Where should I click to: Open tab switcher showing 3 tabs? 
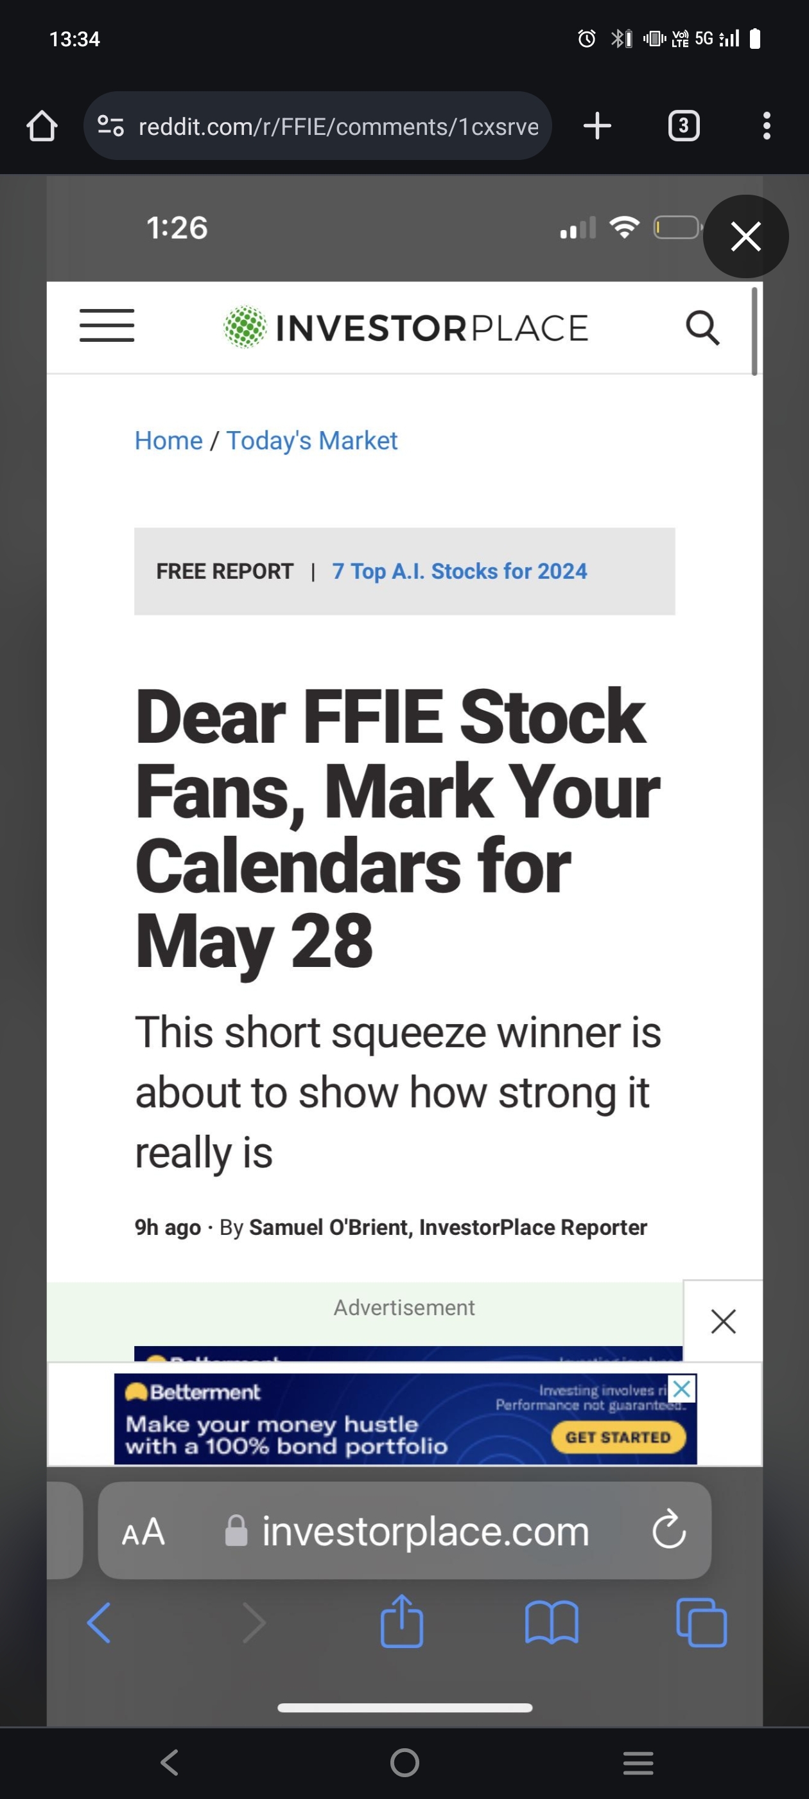[x=683, y=127]
